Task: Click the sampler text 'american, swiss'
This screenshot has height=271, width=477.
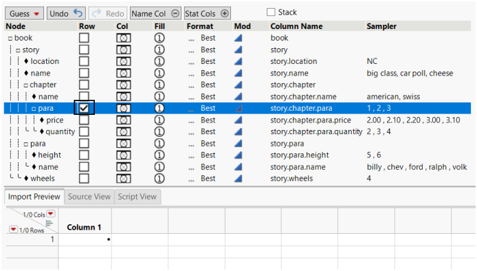Action: (x=393, y=96)
